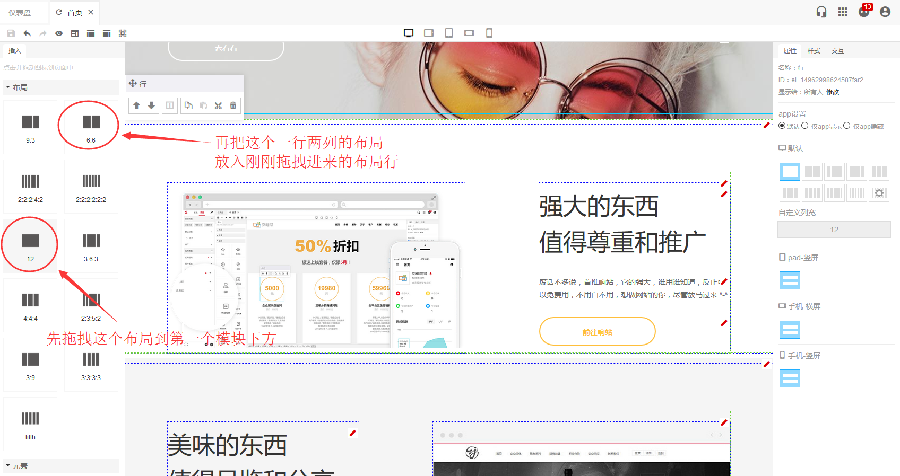Switch to the tablet portrait device view
Viewport: 900px width, 476px height.
(x=448, y=33)
